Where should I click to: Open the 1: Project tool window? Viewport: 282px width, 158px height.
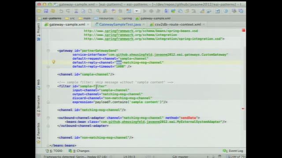click(38, 32)
